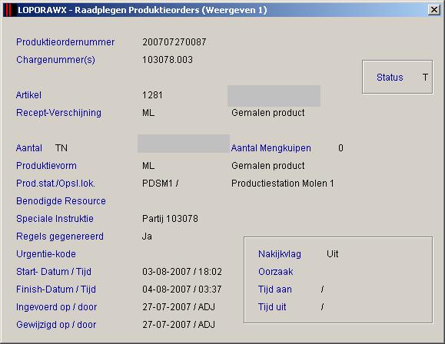Image resolution: width=445 pixels, height=344 pixels.
Task: Select the Aantal Mengkuipen value 0
Action: click(x=340, y=148)
